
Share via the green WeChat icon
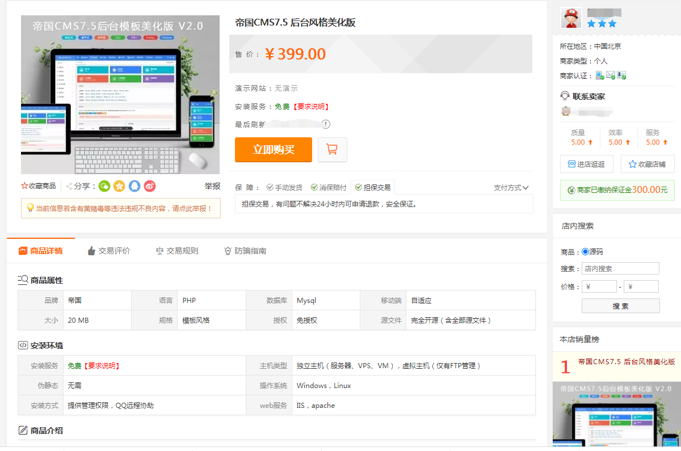pyautogui.click(x=104, y=186)
